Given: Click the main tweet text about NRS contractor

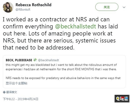Looking at the screenshot, I should (60, 33).
